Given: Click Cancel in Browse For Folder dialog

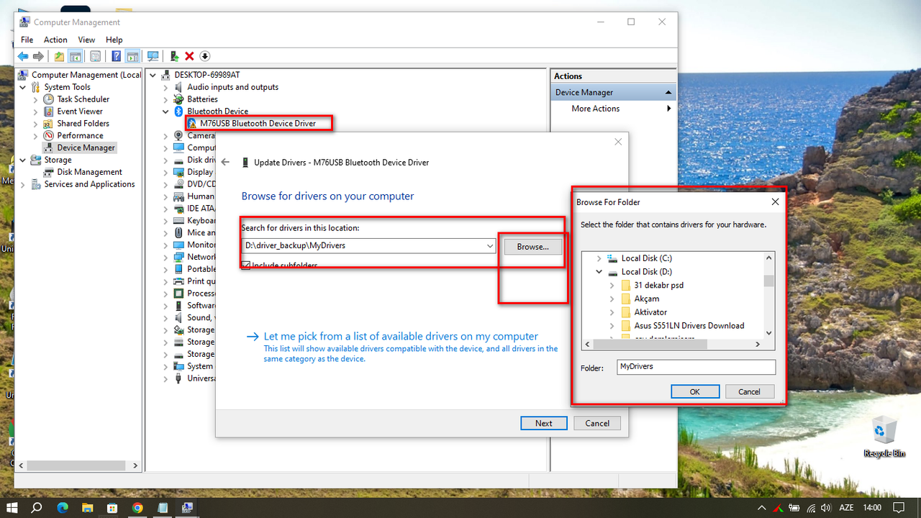Looking at the screenshot, I should pyautogui.click(x=749, y=391).
